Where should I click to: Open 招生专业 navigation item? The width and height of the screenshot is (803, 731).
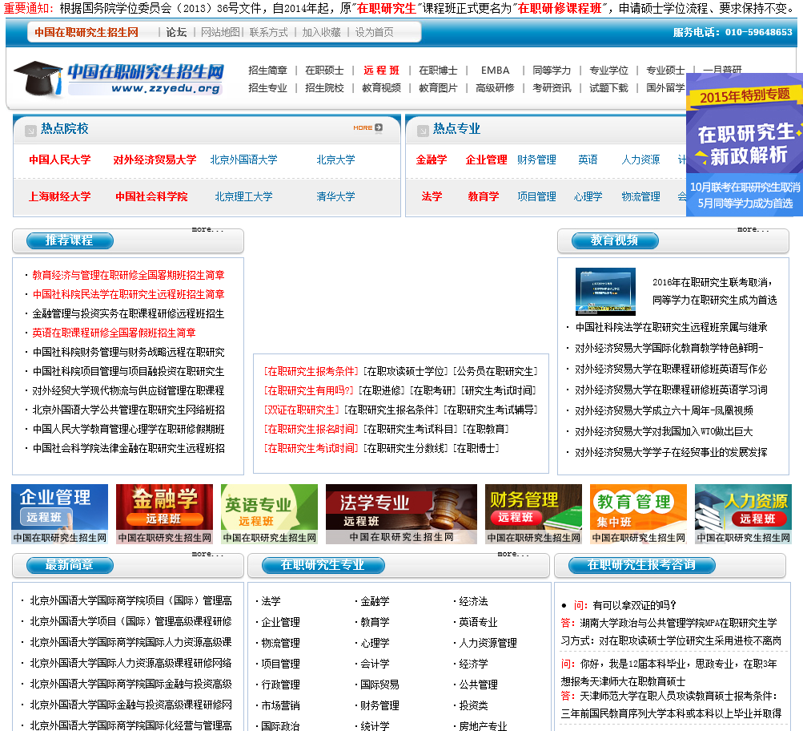coord(268,87)
